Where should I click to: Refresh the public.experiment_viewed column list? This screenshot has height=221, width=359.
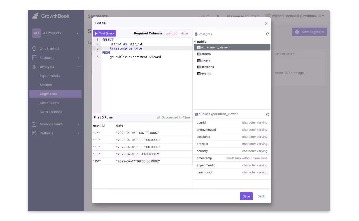tap(267, 114)
